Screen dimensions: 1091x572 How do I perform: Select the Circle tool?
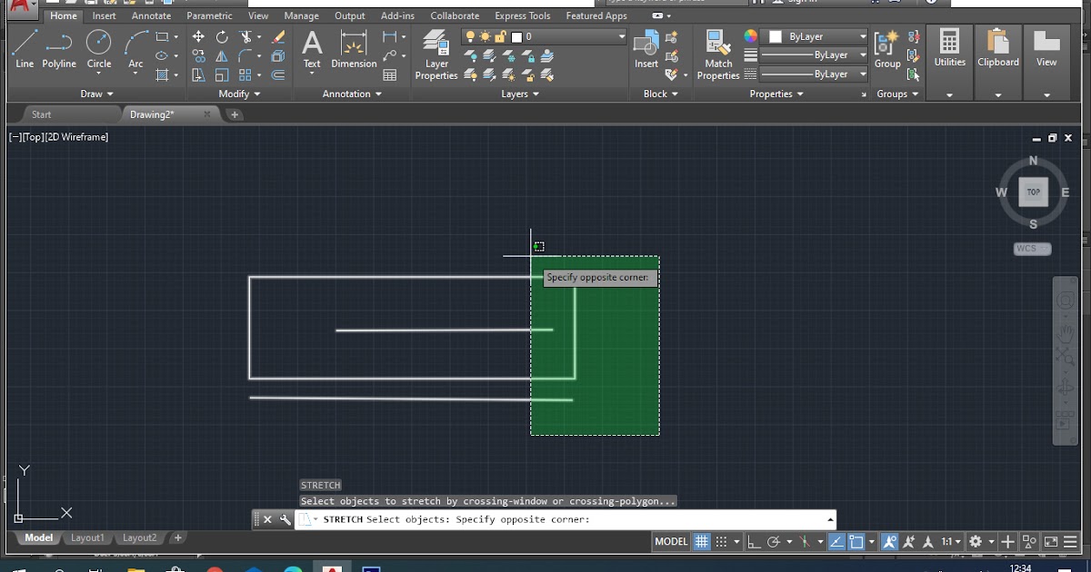click(x=99, y=48)
